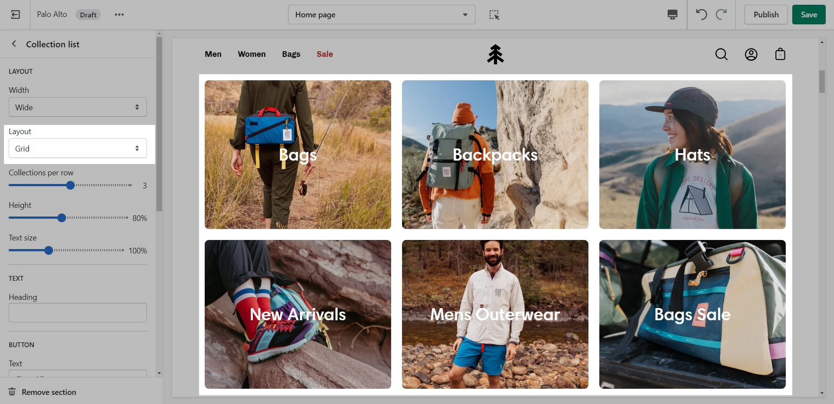Go back from Collection list panel
Viewport: 834px width, 404px height.
(14, 44)
